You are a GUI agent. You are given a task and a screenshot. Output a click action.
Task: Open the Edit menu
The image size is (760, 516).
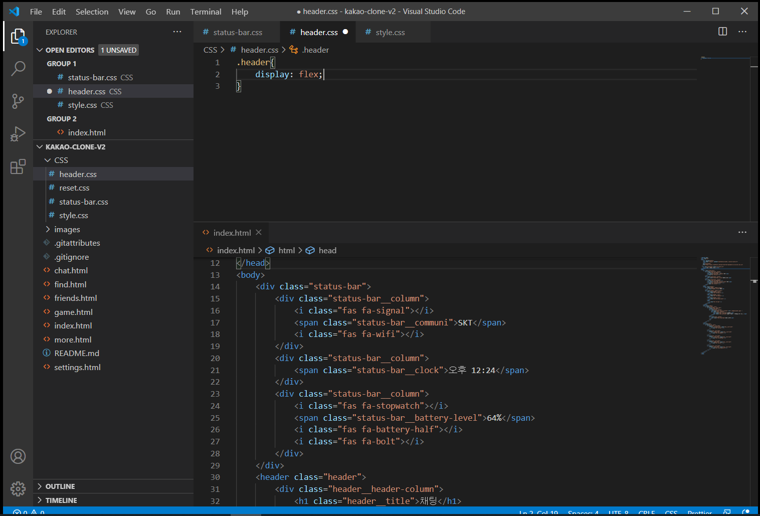point(59,12)
